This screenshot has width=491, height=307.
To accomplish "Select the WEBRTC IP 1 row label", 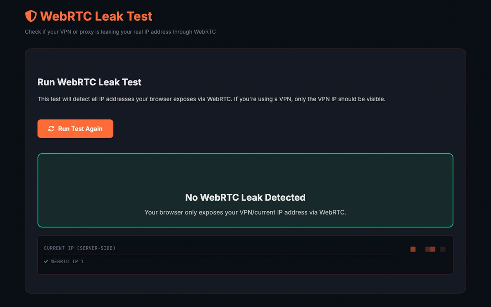I will point(68,261).
